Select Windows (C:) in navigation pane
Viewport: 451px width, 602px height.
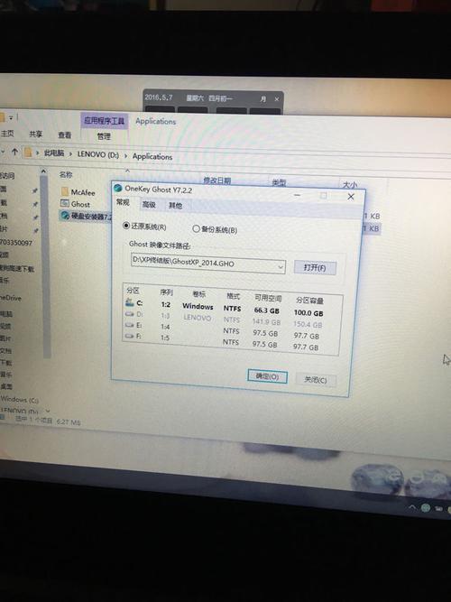click(x=19, y=400)
